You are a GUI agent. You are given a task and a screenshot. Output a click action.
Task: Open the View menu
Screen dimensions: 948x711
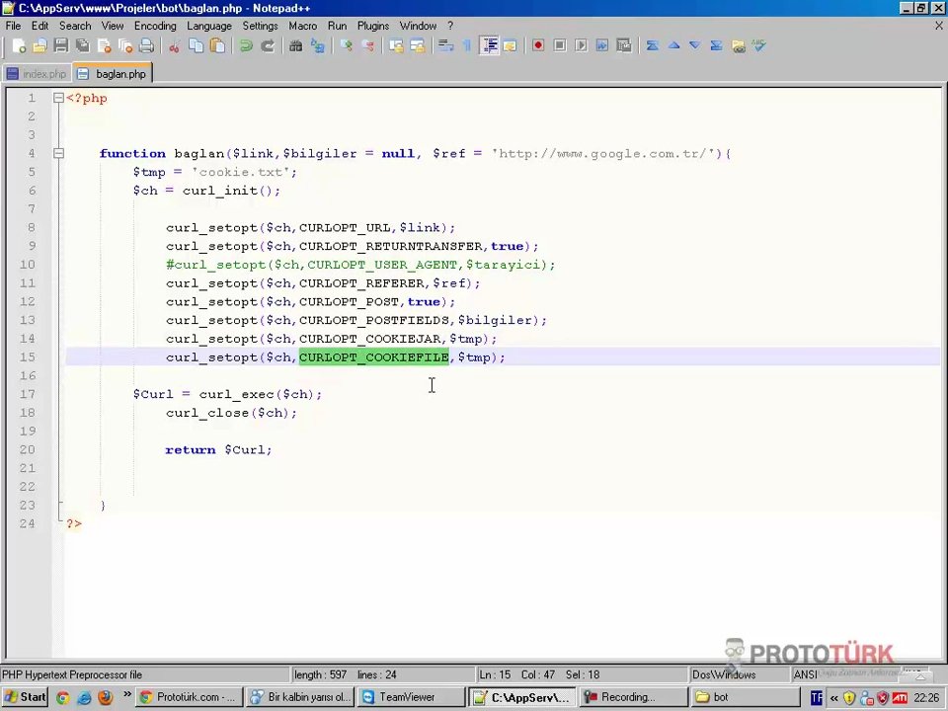[113, 26]
